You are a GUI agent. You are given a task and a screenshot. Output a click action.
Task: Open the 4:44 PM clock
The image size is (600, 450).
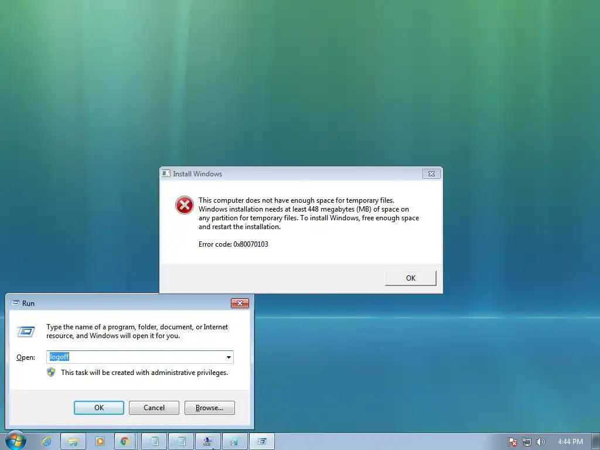[570, 442]
